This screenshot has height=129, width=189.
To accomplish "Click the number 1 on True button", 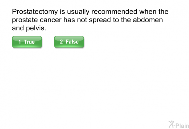I will (x=20, y=42).
